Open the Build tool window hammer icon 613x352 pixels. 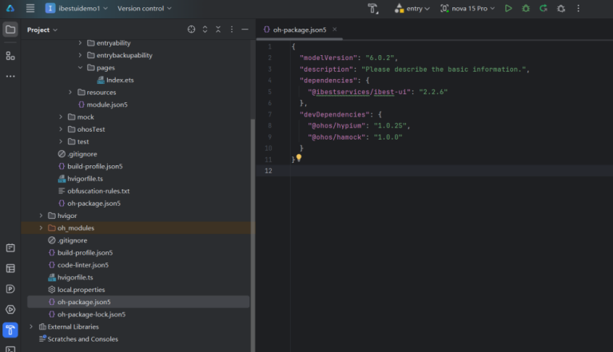click(10, 330)
